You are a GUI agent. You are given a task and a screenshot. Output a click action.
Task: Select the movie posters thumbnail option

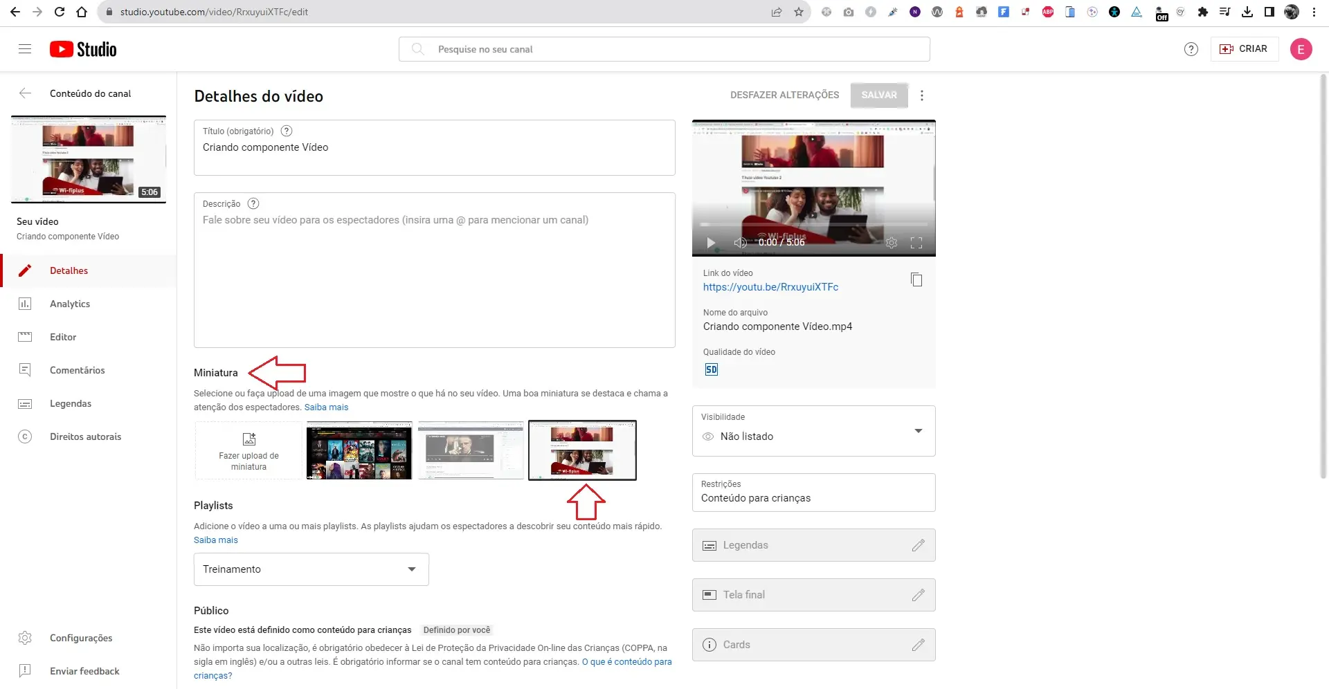tap(359, 450)
